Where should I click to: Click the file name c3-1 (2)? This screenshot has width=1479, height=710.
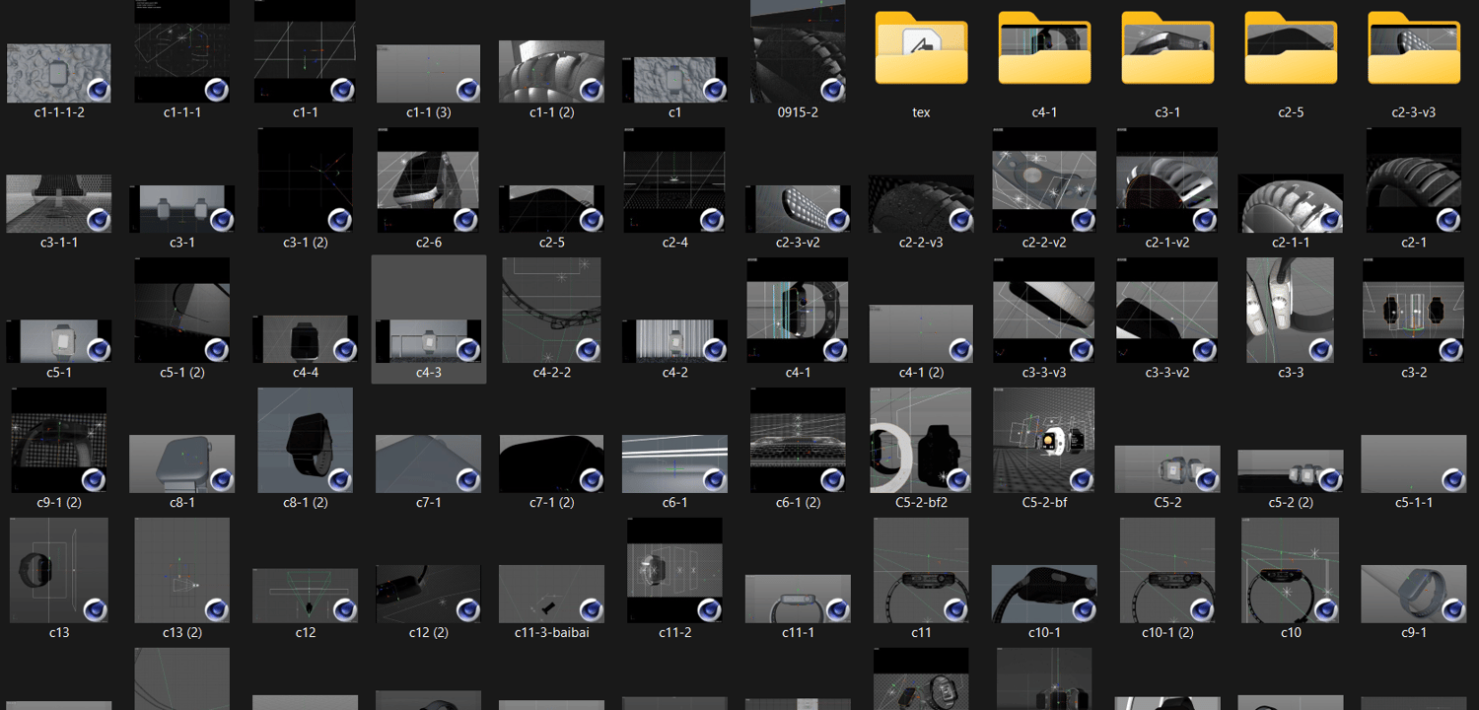(x=306, y=243)
